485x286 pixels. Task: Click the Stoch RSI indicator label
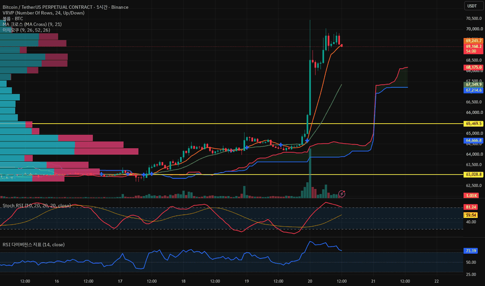click(36, 205)
